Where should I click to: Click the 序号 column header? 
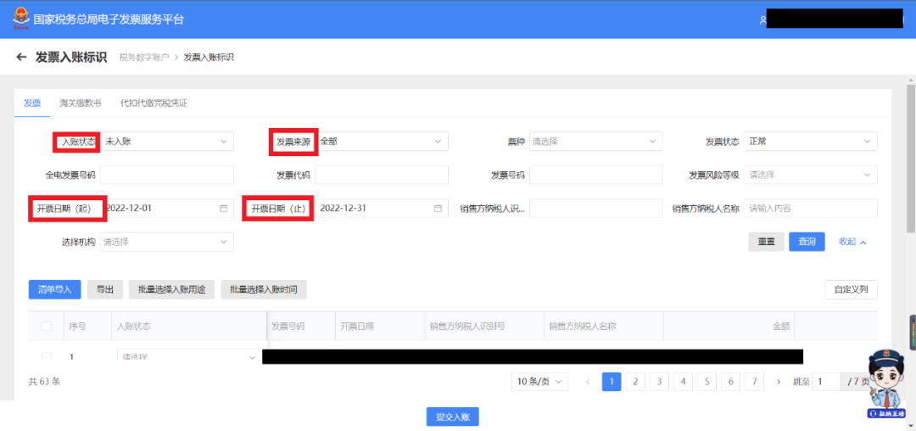tap(78, 326)
